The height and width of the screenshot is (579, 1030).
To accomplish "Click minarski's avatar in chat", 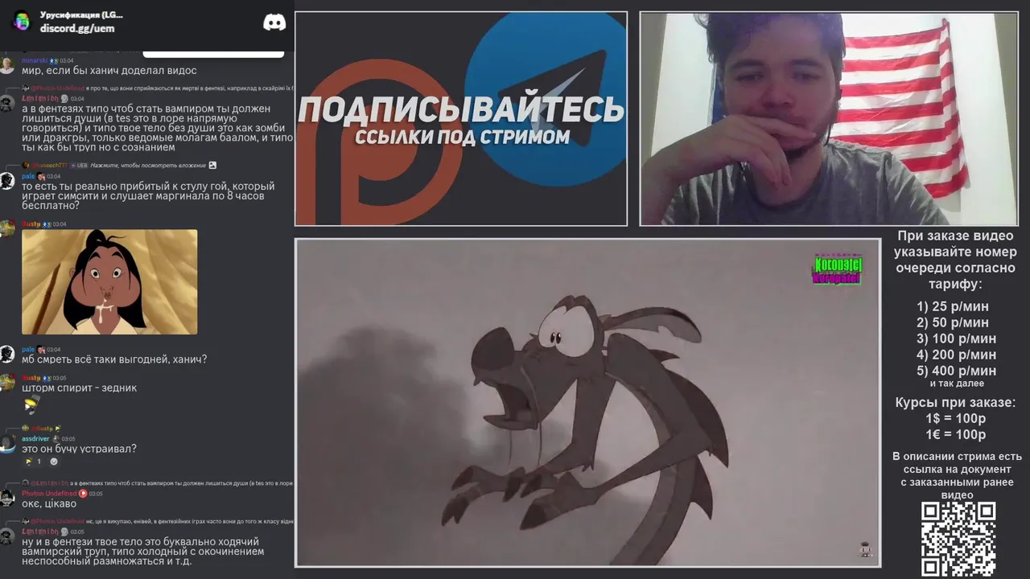I will point(7,66).
